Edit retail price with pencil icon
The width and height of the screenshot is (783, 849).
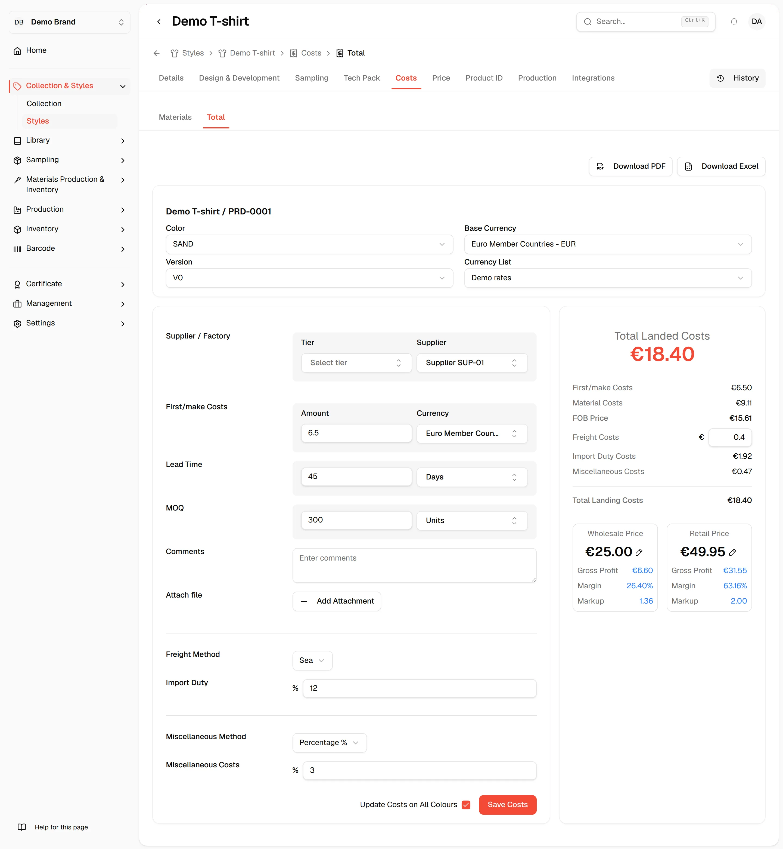(733, 552)
